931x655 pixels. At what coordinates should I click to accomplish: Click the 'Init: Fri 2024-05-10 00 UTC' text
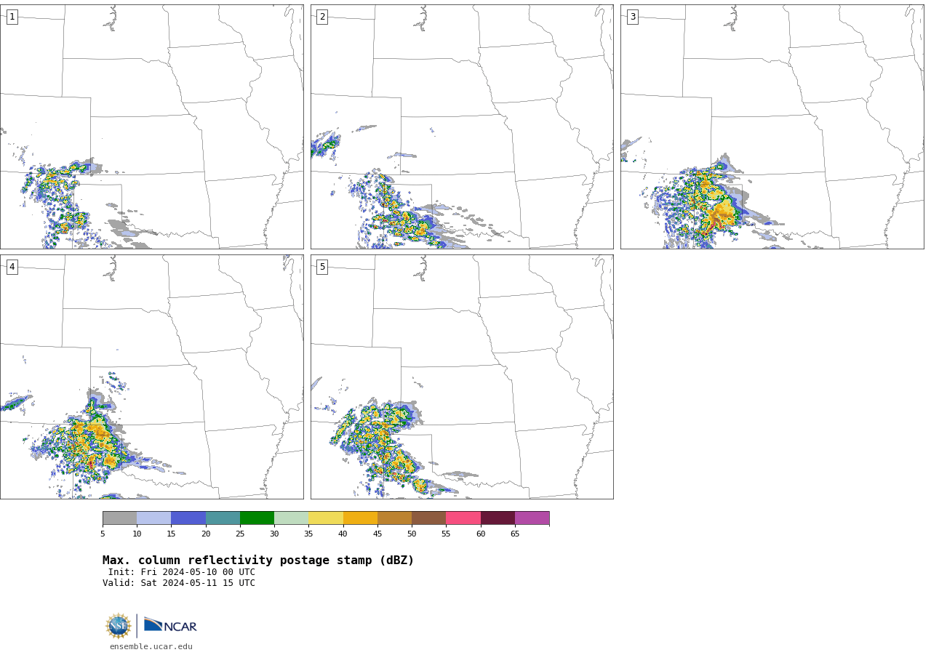[182, 572]
